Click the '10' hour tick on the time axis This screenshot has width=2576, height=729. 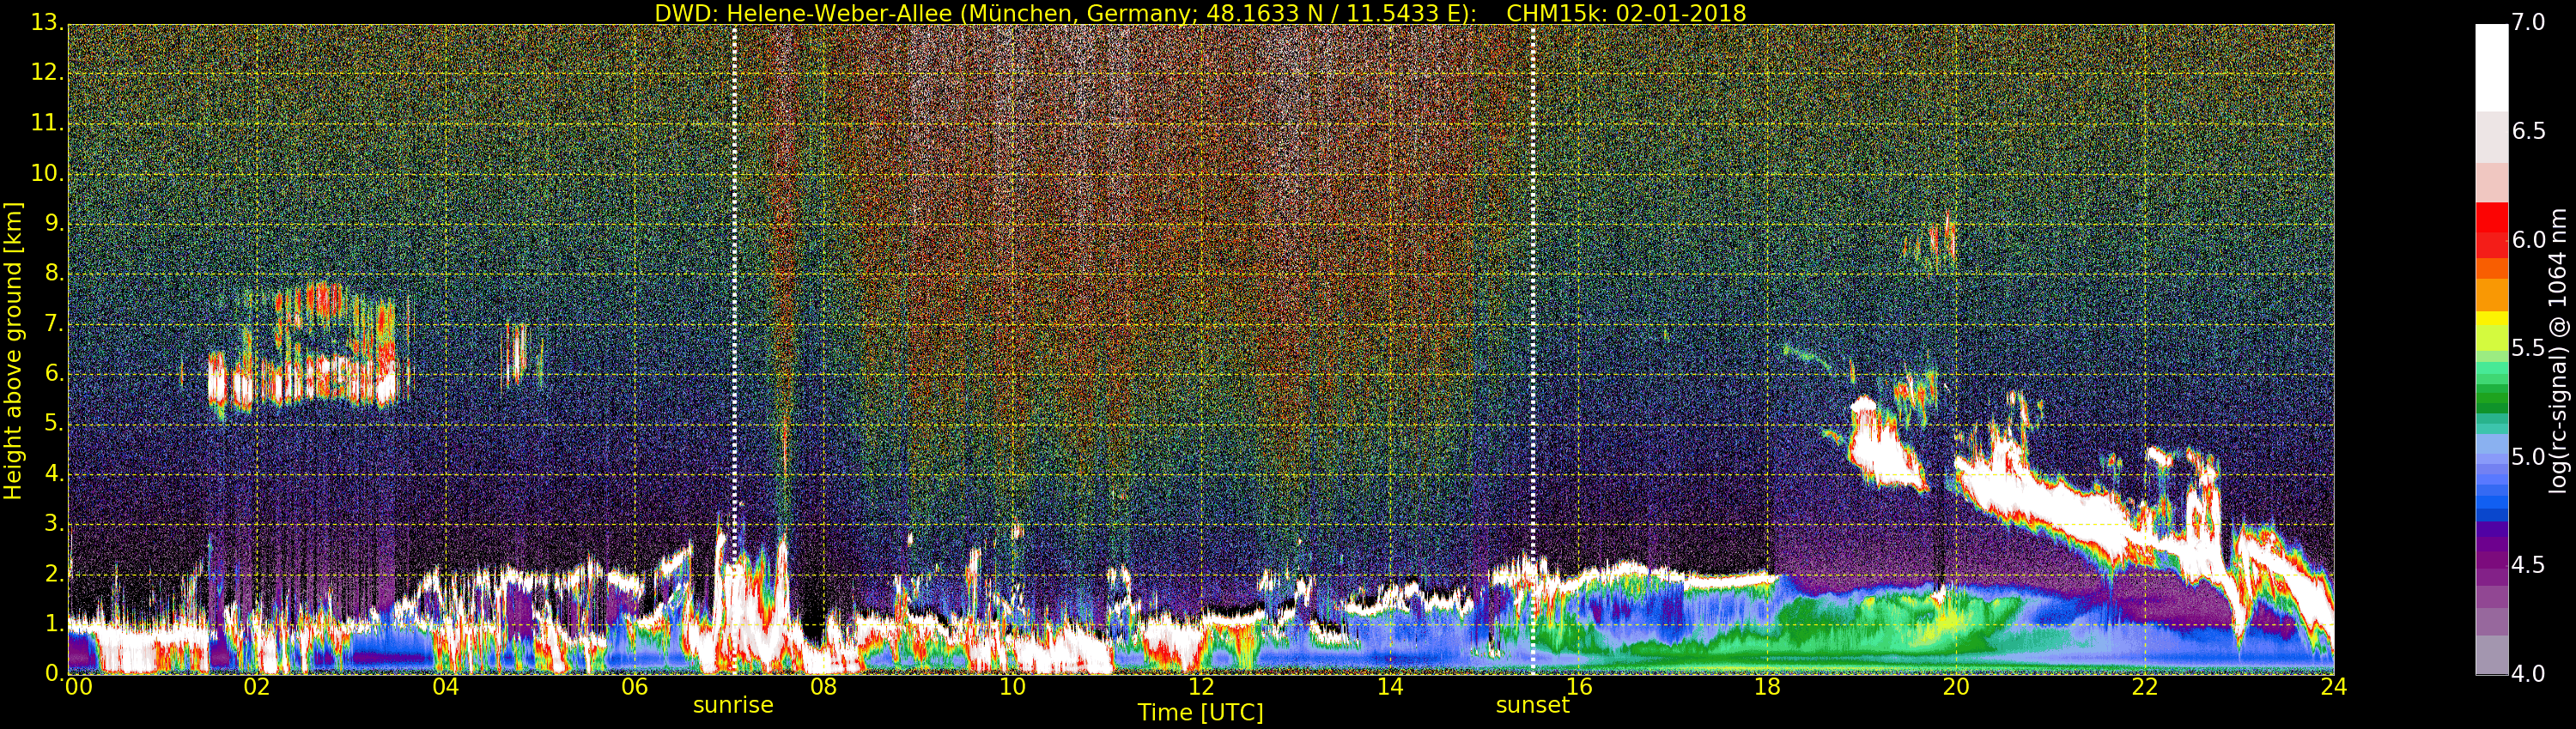point(1012,686)
